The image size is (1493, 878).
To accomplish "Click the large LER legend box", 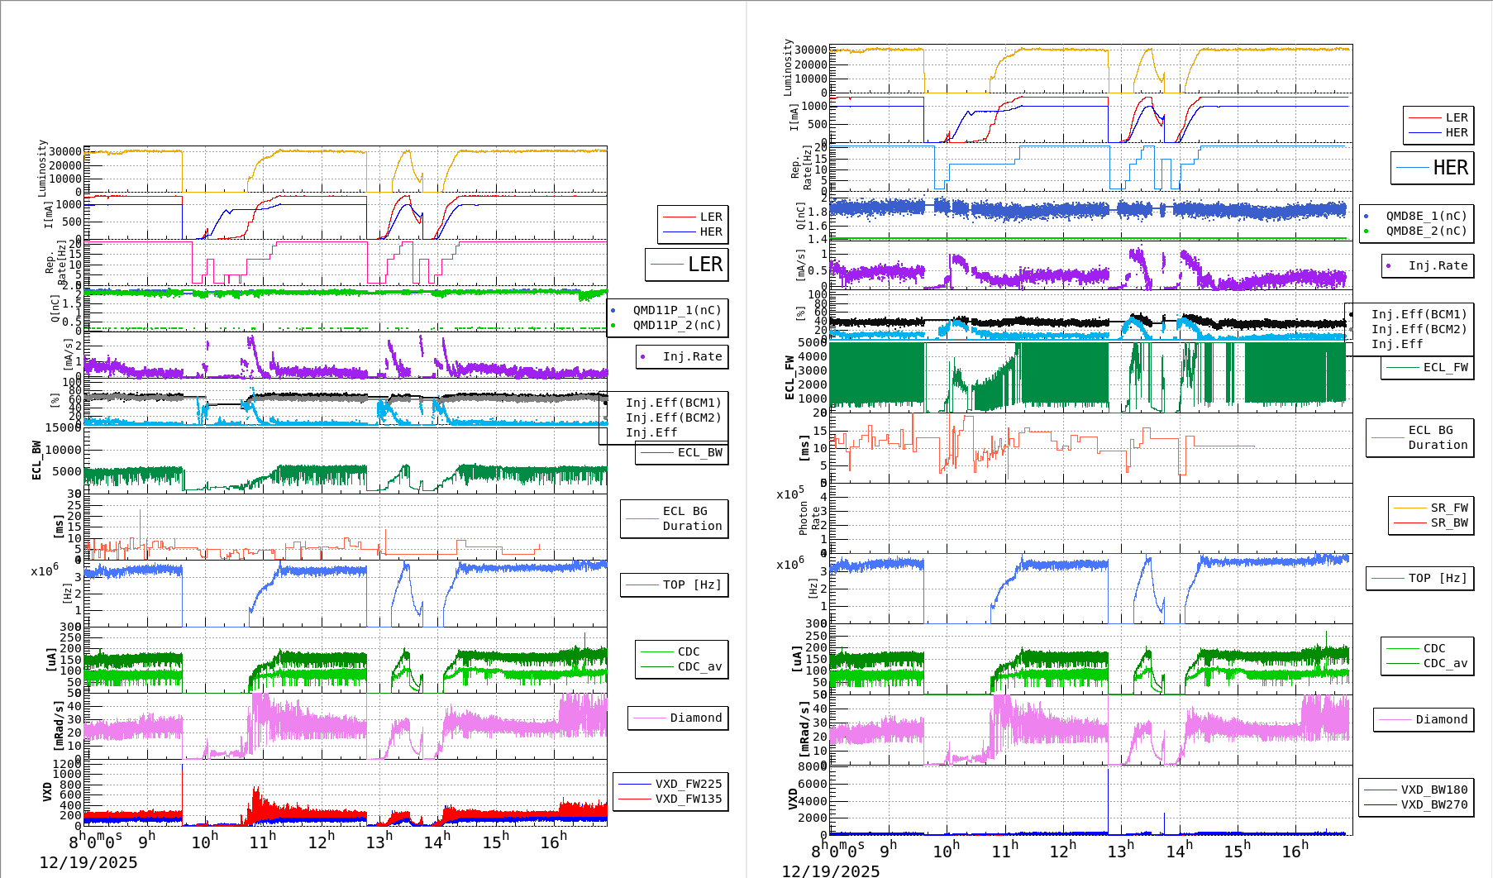I will [686, 265].
